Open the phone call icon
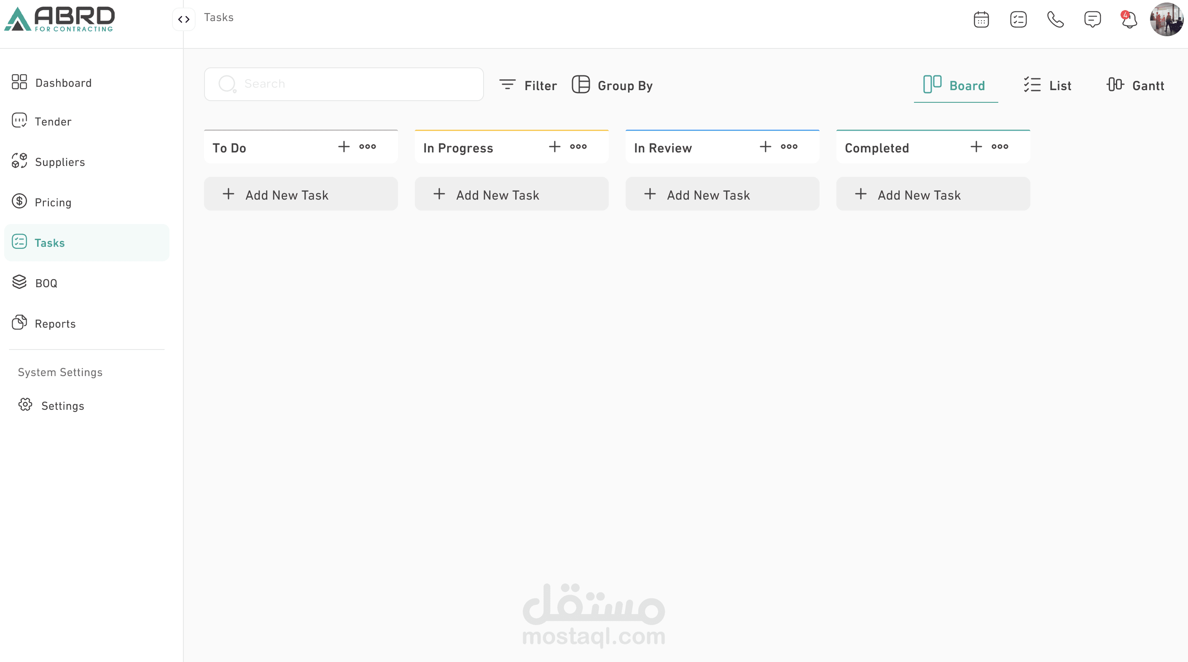Screen dimensions: 1188x662 1055,19
